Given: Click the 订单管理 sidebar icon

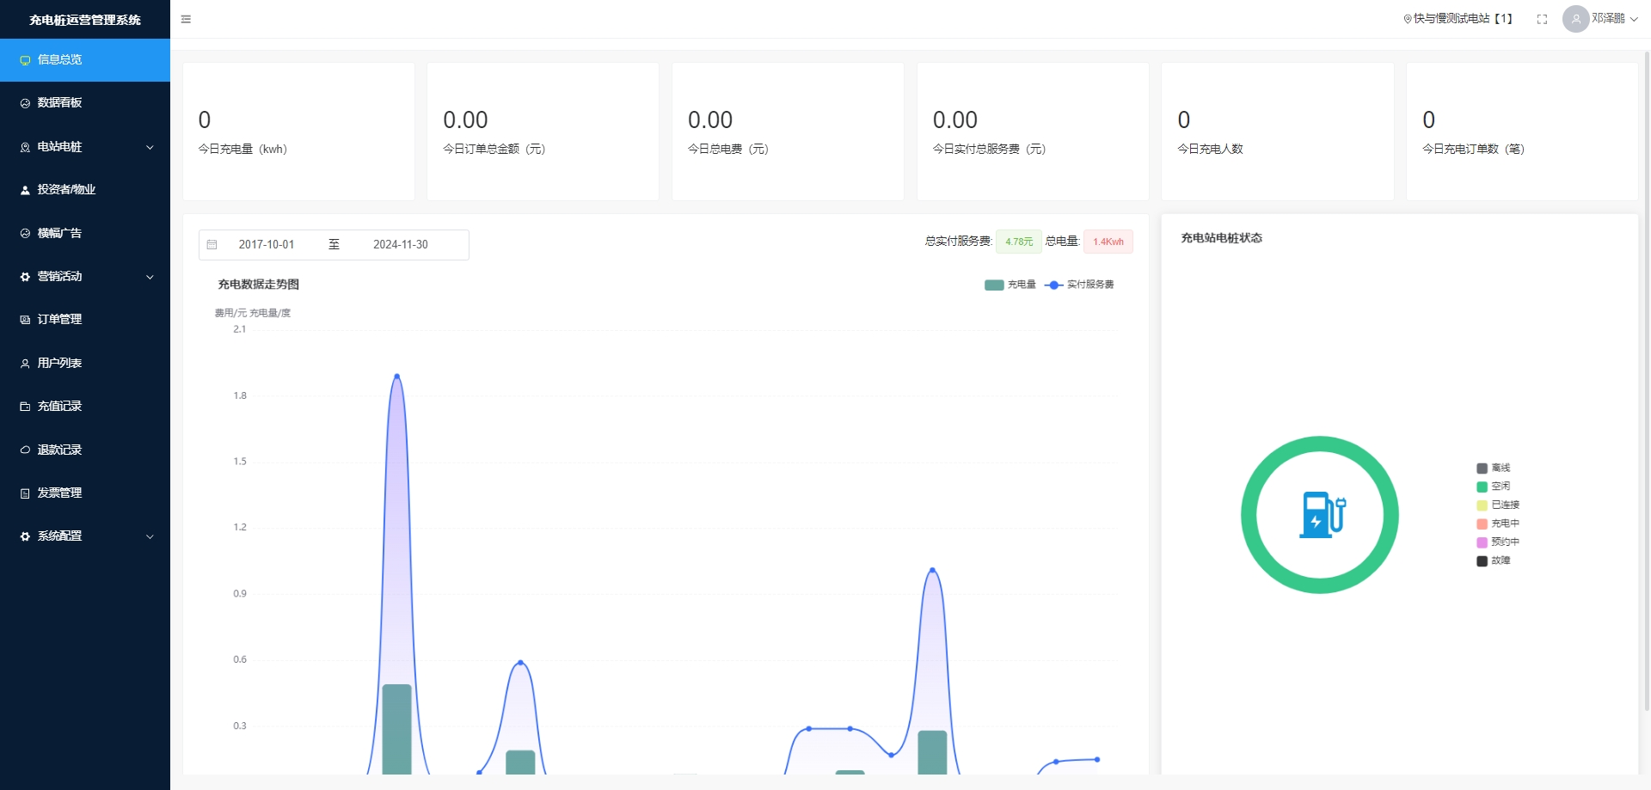Looking at the screenshot, I should click(25, 320).
